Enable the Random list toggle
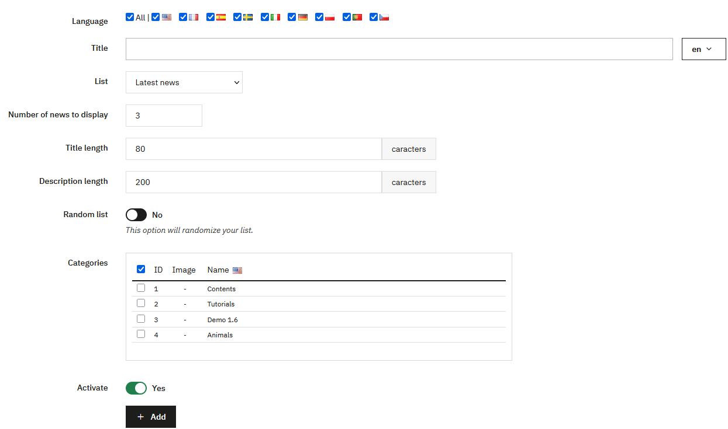The width and height of the screenshot is (728, 429). pos(136,215)
